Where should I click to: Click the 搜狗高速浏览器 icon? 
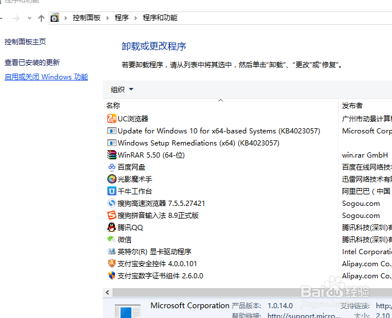click(112, 203)
